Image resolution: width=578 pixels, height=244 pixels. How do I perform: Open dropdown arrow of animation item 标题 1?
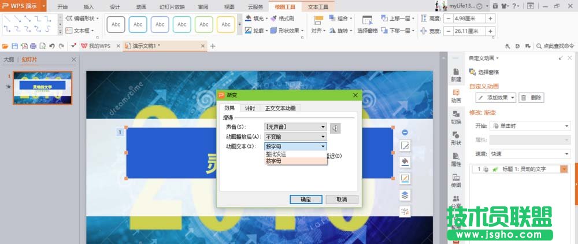564,169
